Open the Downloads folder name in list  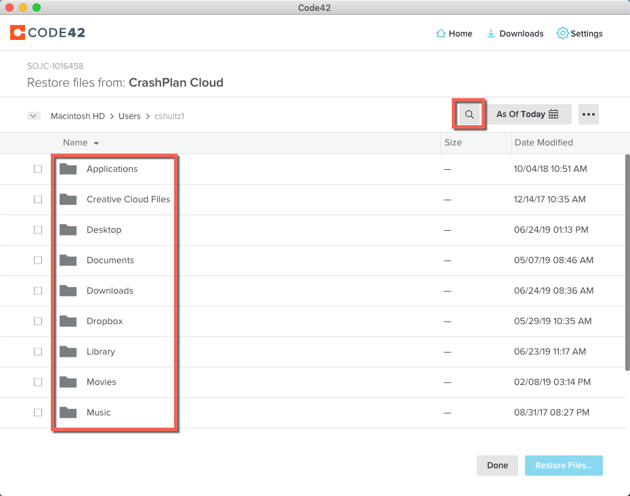(x=110, y=290)
